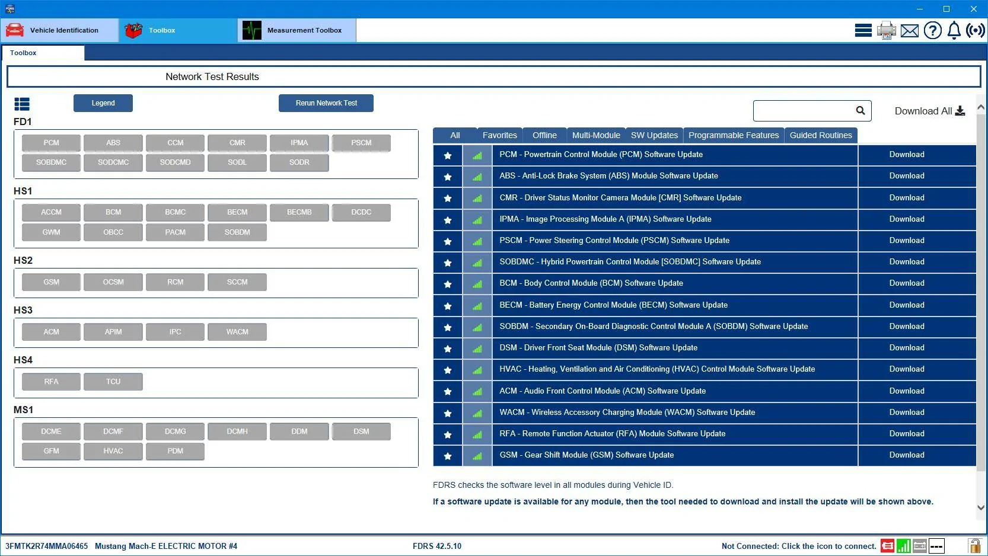The width and height of the screenshot is (988, 556).
Task: Click the wireless broadcast signal icon
Action: click(976, 30)
